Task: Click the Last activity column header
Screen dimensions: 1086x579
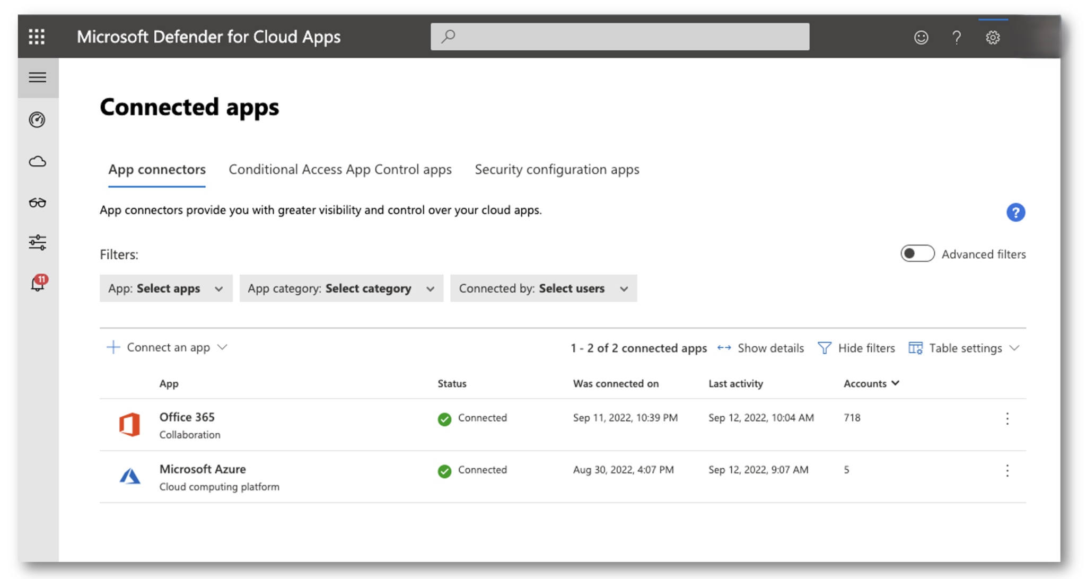Action: [x=735, y=383]
